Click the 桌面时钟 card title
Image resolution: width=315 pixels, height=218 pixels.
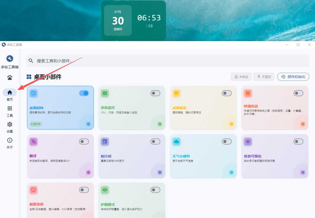click(36, 108)
